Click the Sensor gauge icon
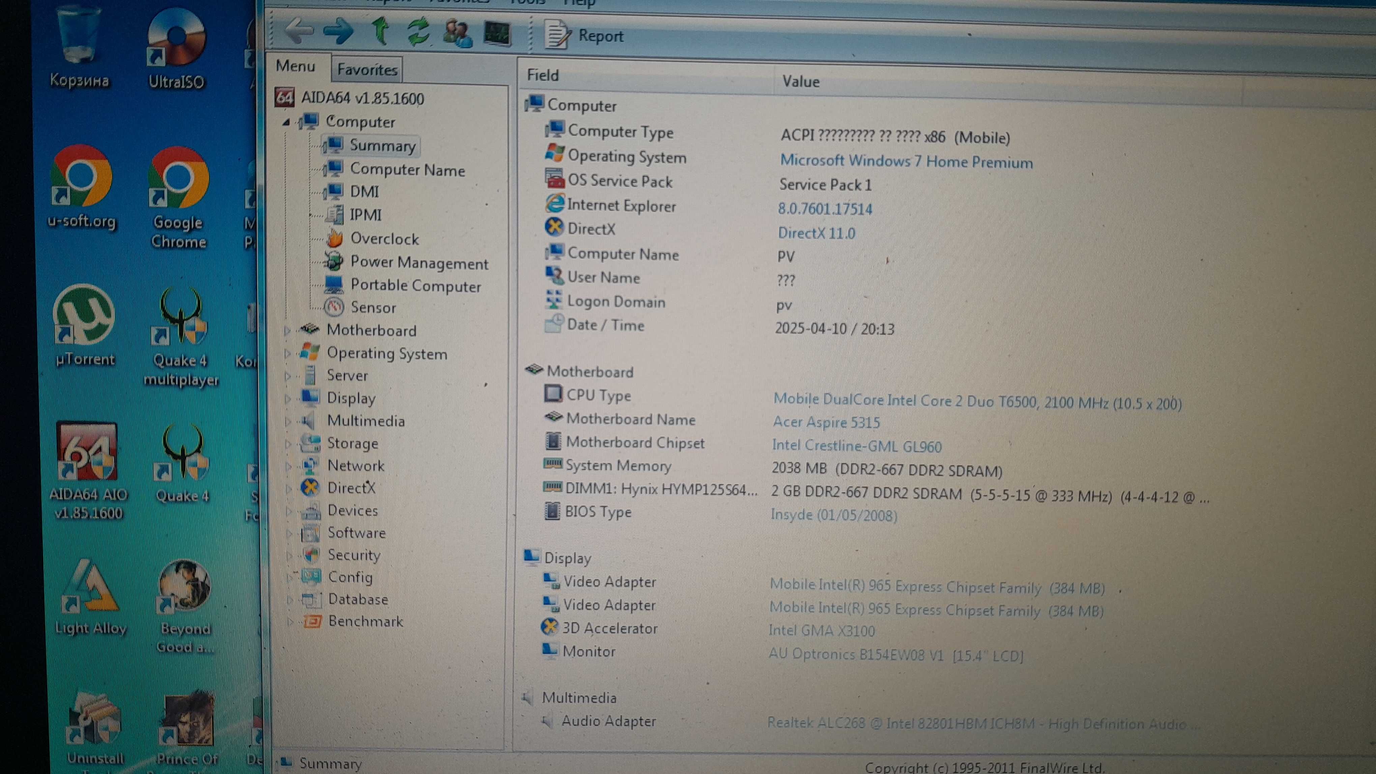 [x=334, y=307]
